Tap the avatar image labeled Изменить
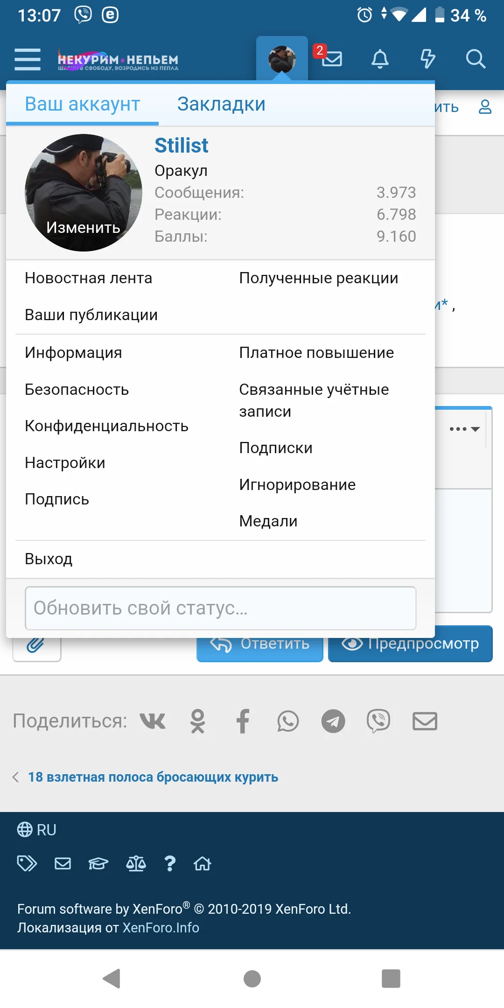Image resolution: width=504 pixels, height=1008 pixels. 84,193
